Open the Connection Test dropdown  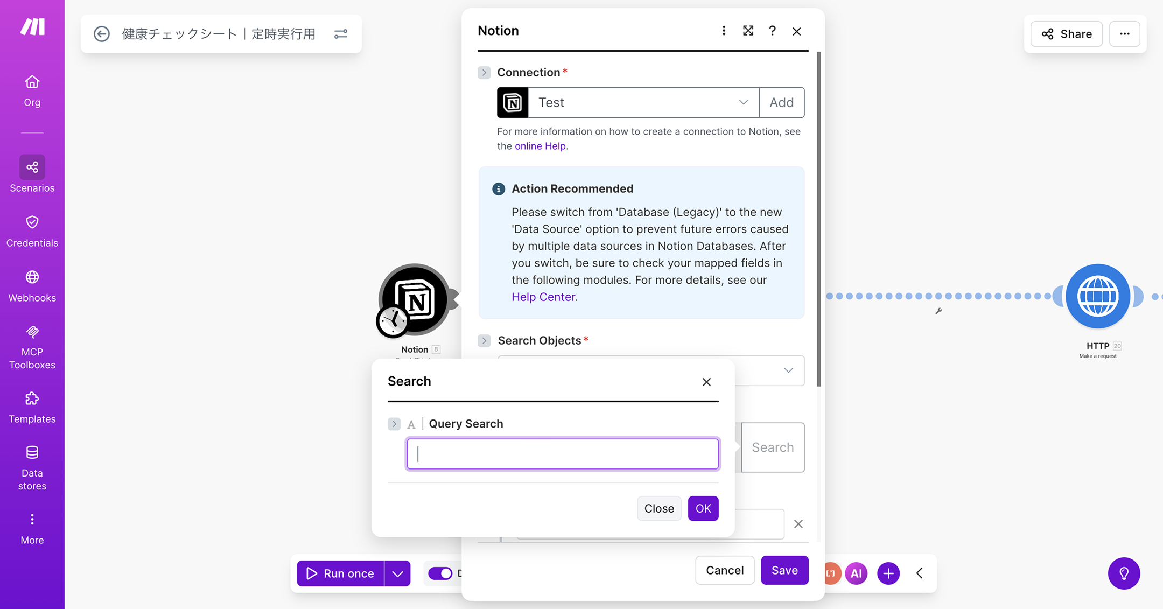pos(643,102)
